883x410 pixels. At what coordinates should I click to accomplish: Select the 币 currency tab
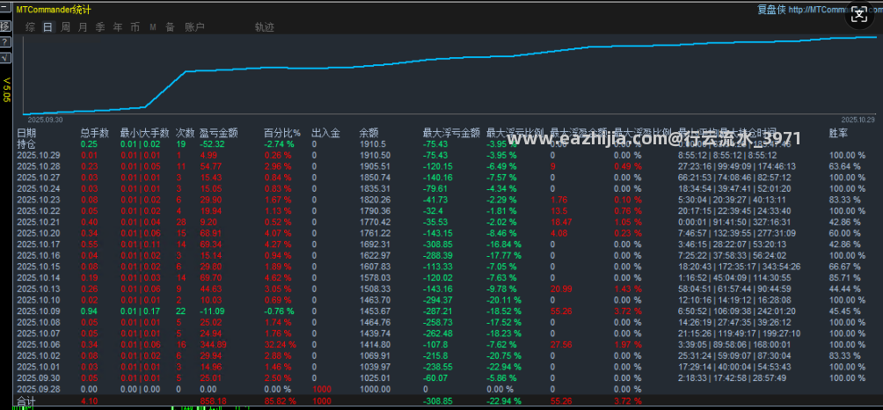click(135, 27)
